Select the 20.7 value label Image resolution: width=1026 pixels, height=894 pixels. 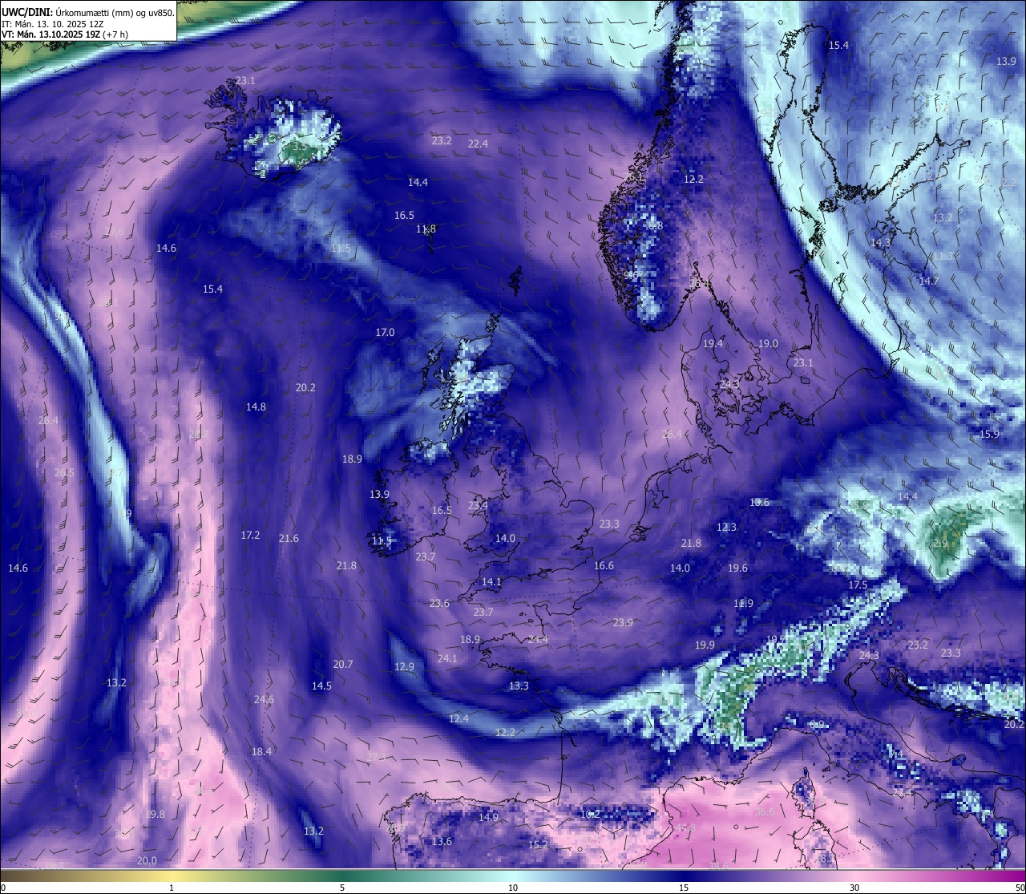tap(342, 664)
